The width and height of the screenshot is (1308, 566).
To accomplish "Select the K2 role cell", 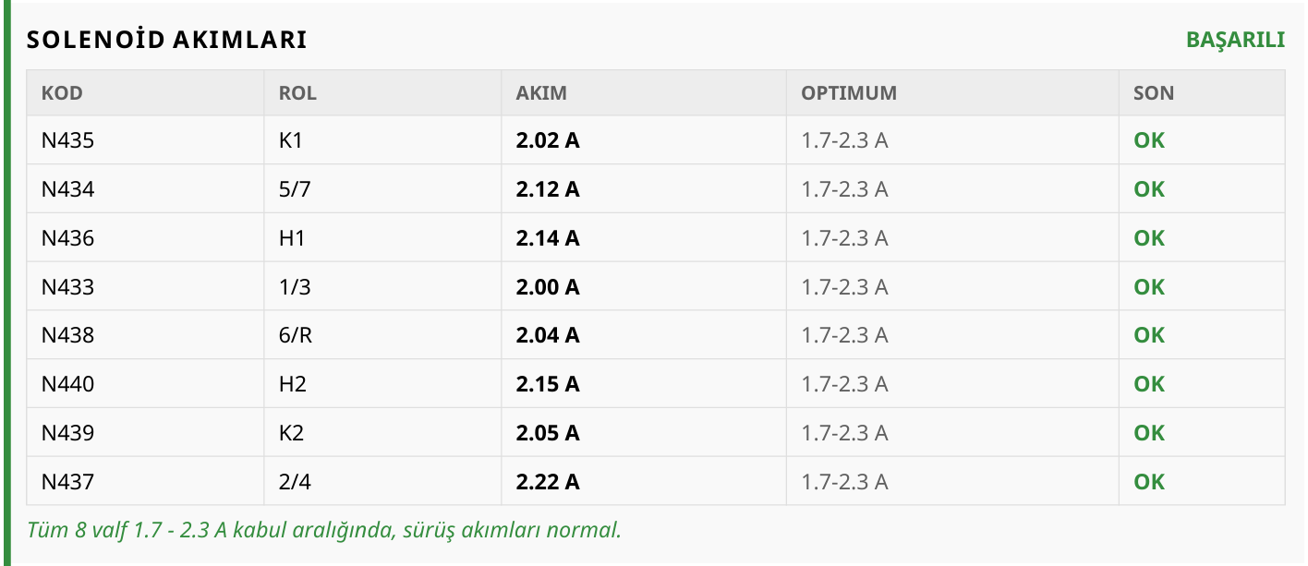I will [x=291, y=433].
